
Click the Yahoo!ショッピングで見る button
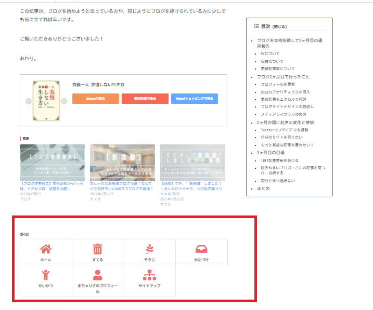[x=195, y=99]
